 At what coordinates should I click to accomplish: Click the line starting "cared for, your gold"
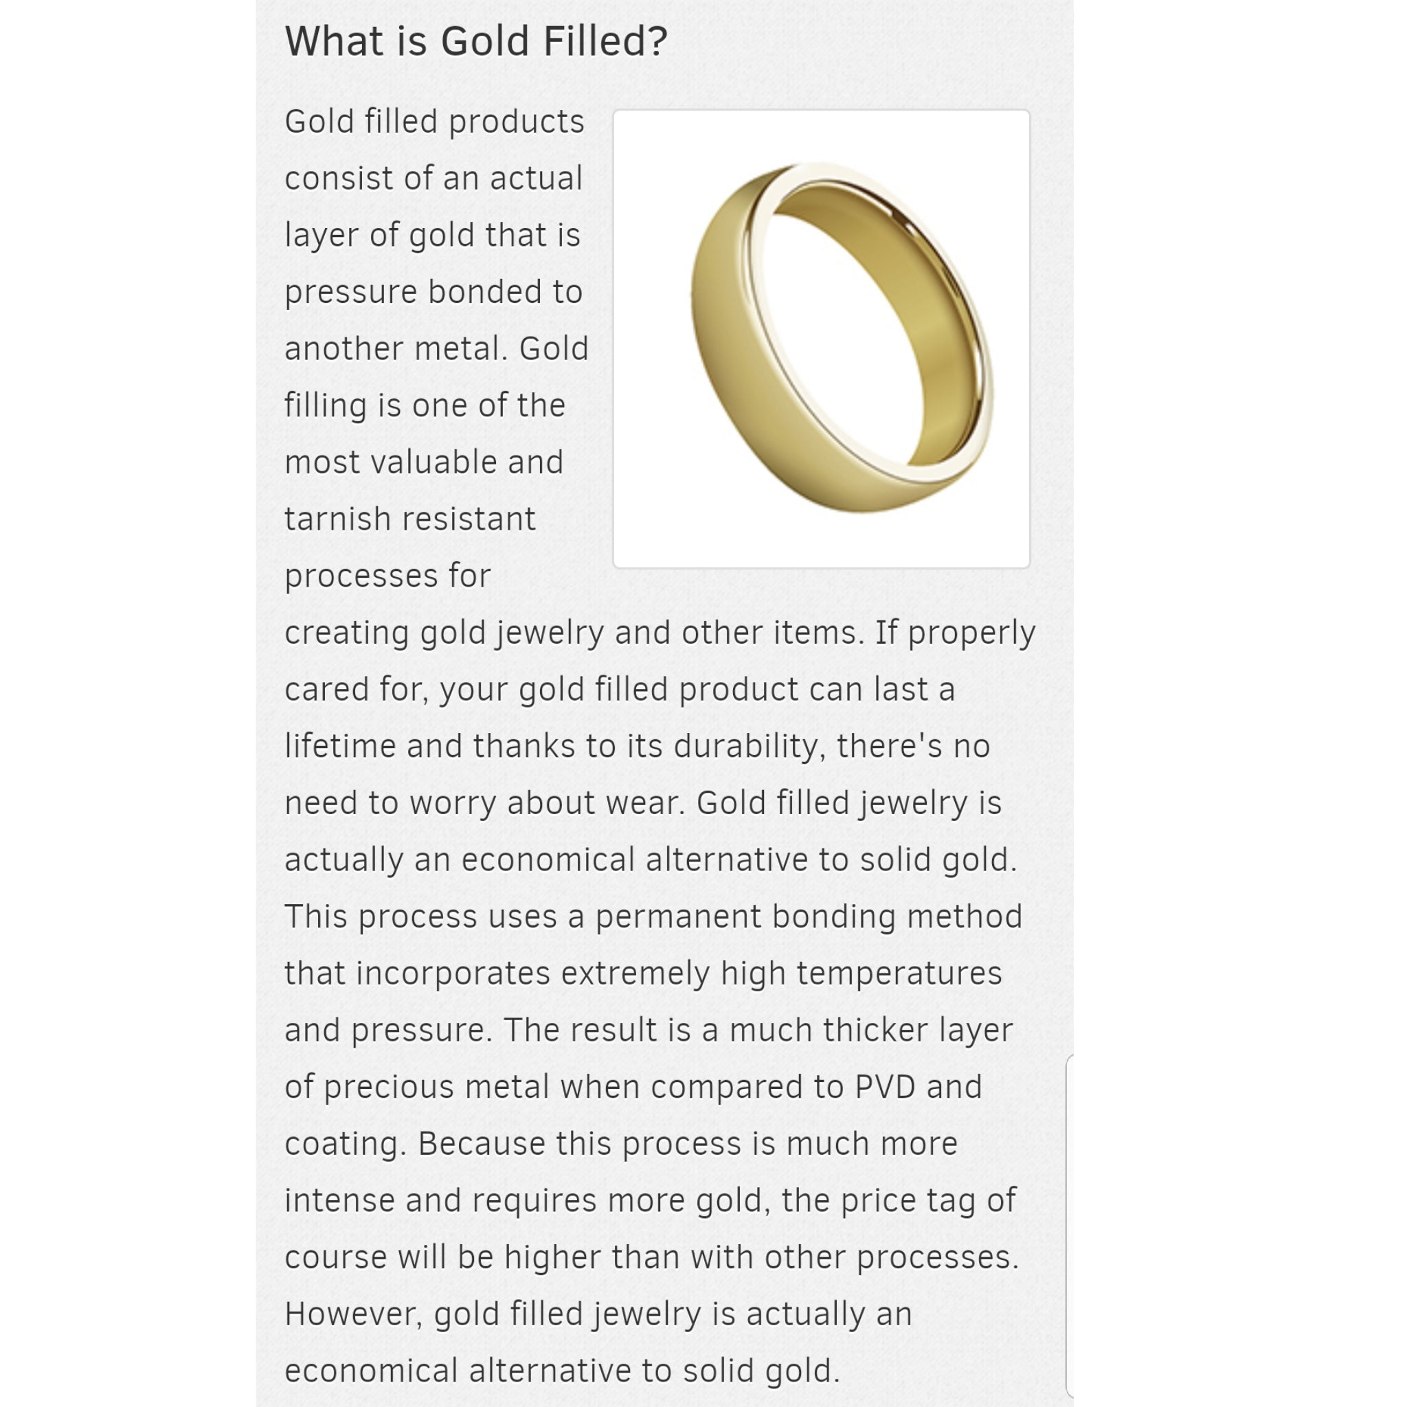pyautogui.click(x=619, y=690)
